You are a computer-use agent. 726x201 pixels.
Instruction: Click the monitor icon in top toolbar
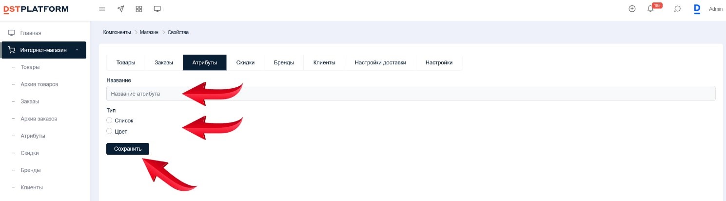(x=157, y=9)
